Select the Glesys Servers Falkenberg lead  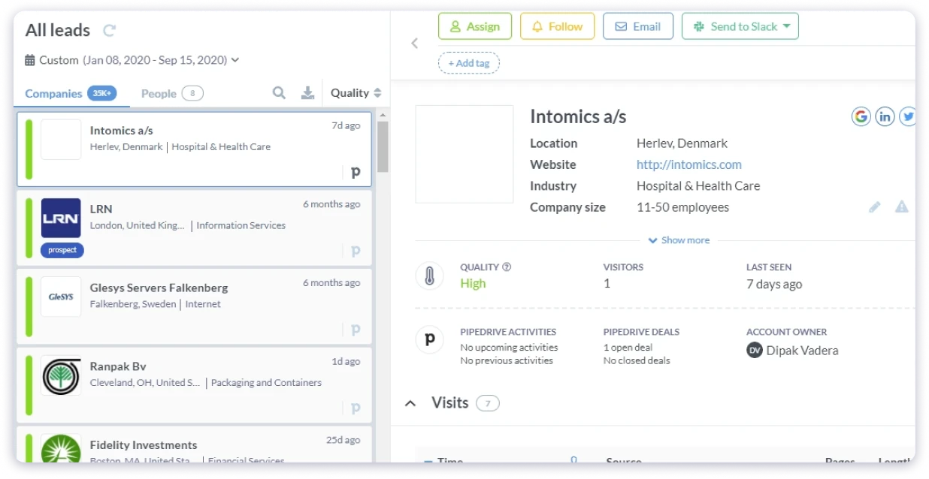coord(194,306)
